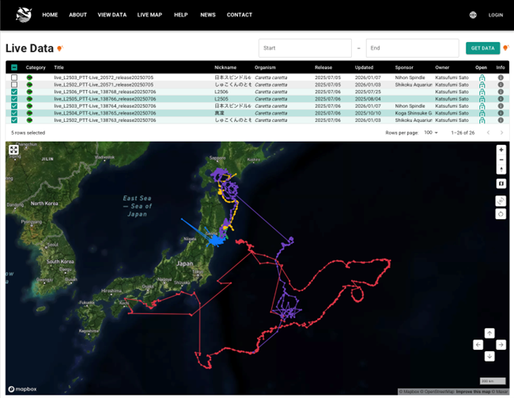
Task: Reset map bearing with compass button
Action: click(501, 169)
